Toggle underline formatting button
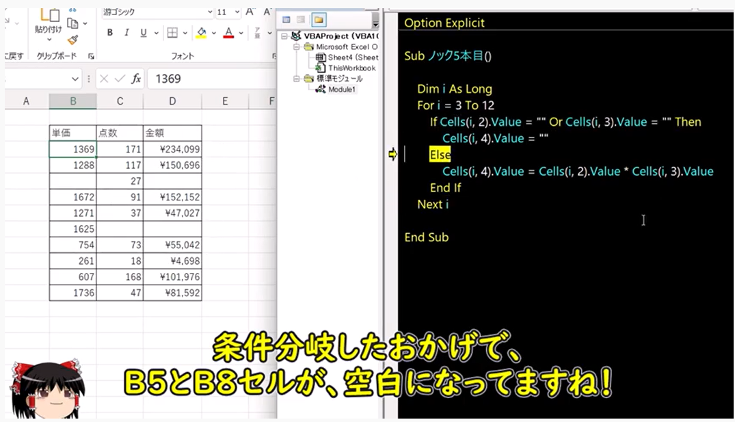Image resolution: width=735 pixels, height=422 pixels. pyautogui.click(x=144, y=33)
